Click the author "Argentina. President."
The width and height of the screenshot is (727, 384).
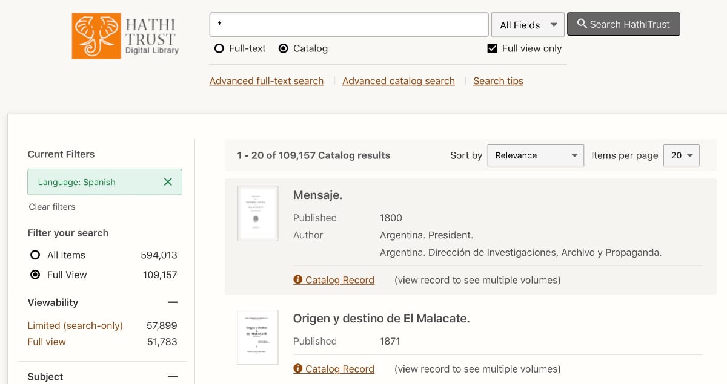[427, 235]
